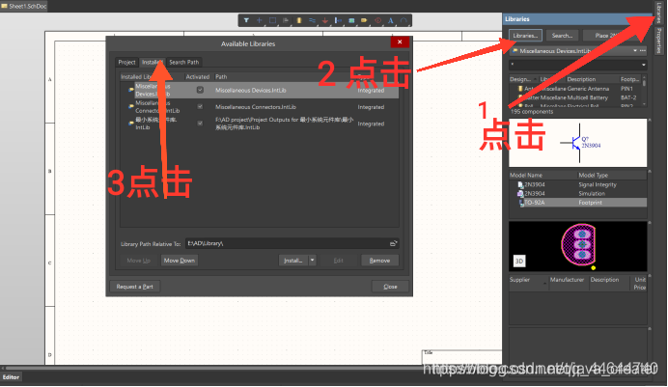Click the Close button in dialog
This screenshot has height=387, width=668.
pos(390,287)
